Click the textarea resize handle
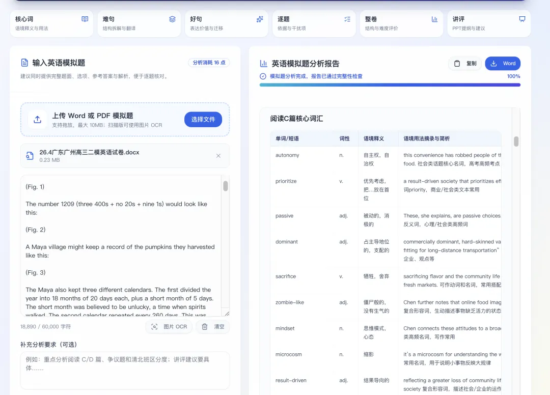The image size is (550, 395). (227, 314)
